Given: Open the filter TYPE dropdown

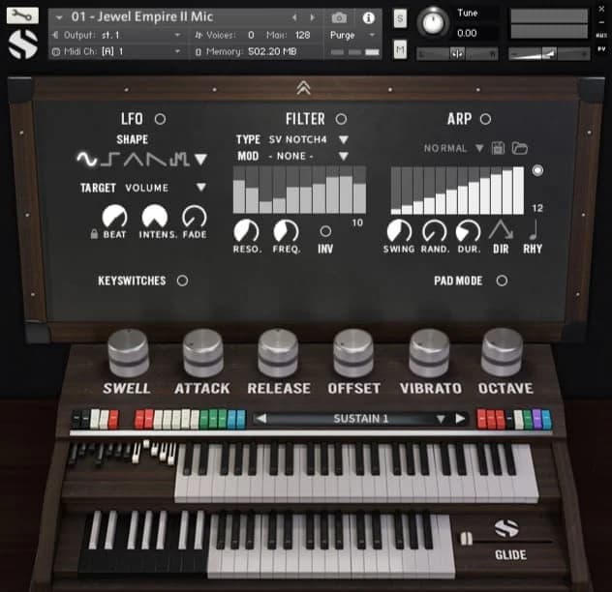Looking at the screenshot, I should click(343, 139).
